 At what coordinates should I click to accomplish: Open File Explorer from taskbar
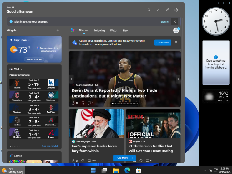coord(116,170)
